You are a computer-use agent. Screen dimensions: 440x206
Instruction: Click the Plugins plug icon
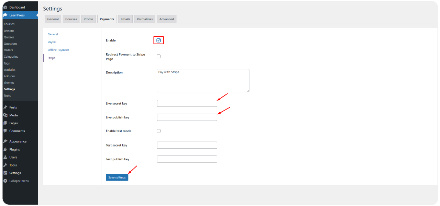pos(5,150)
